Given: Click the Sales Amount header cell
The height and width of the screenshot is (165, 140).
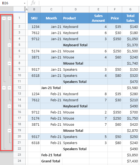Looking at the screenshot, I should tap(98, 18).
